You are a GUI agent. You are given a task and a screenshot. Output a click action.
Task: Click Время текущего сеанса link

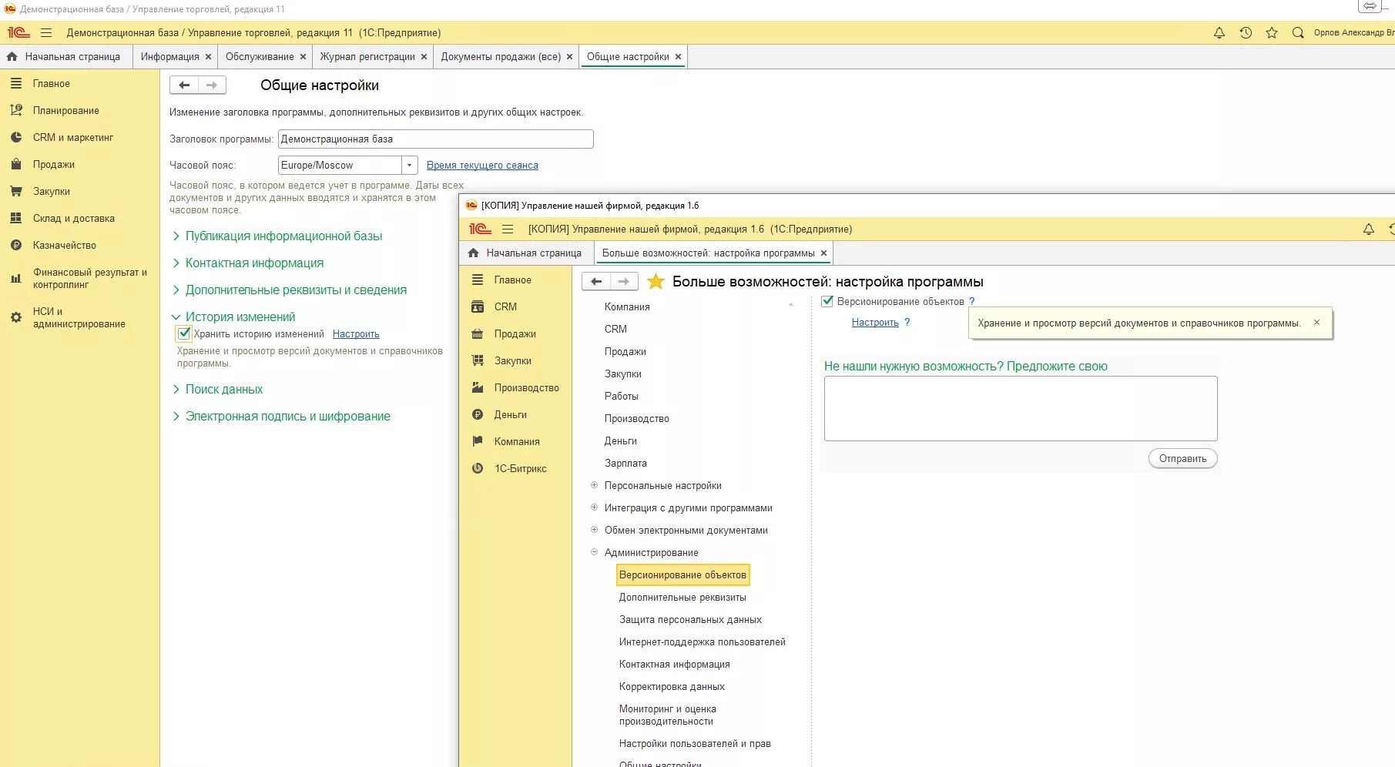point(482,166)
